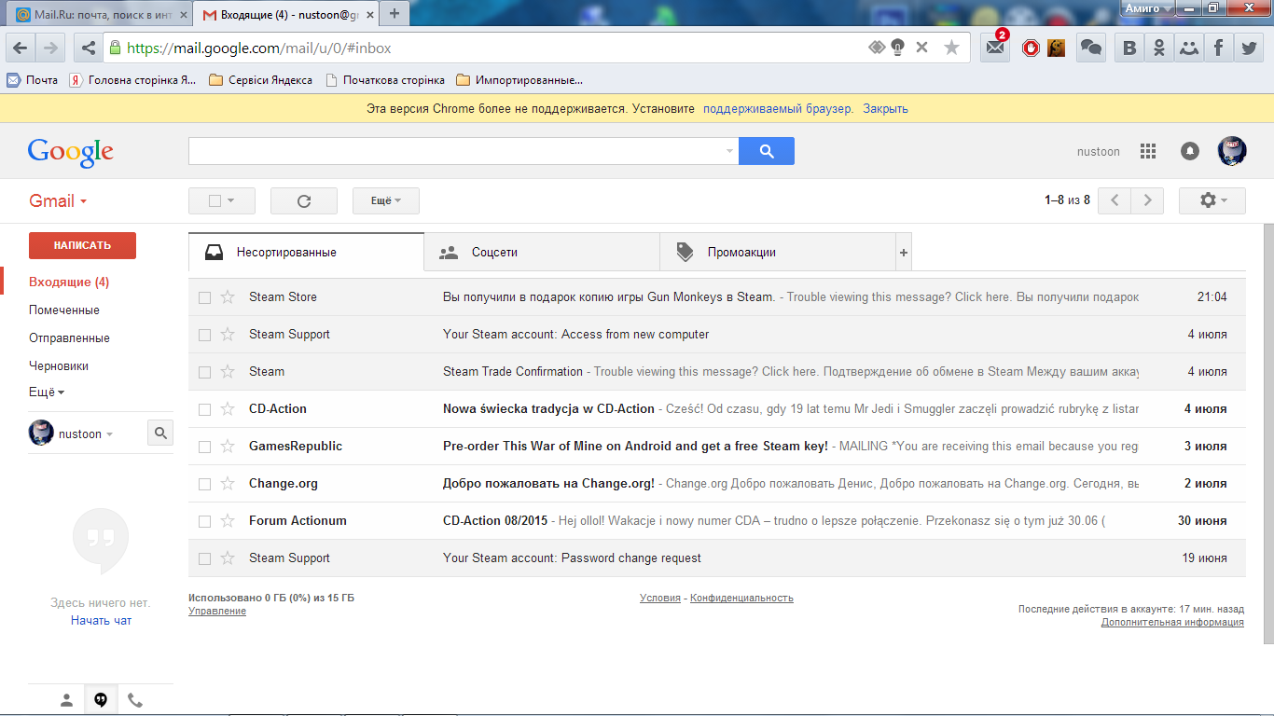Open the mail notifier icon with badge 2

pyautogui.click(x=996, y=48)
